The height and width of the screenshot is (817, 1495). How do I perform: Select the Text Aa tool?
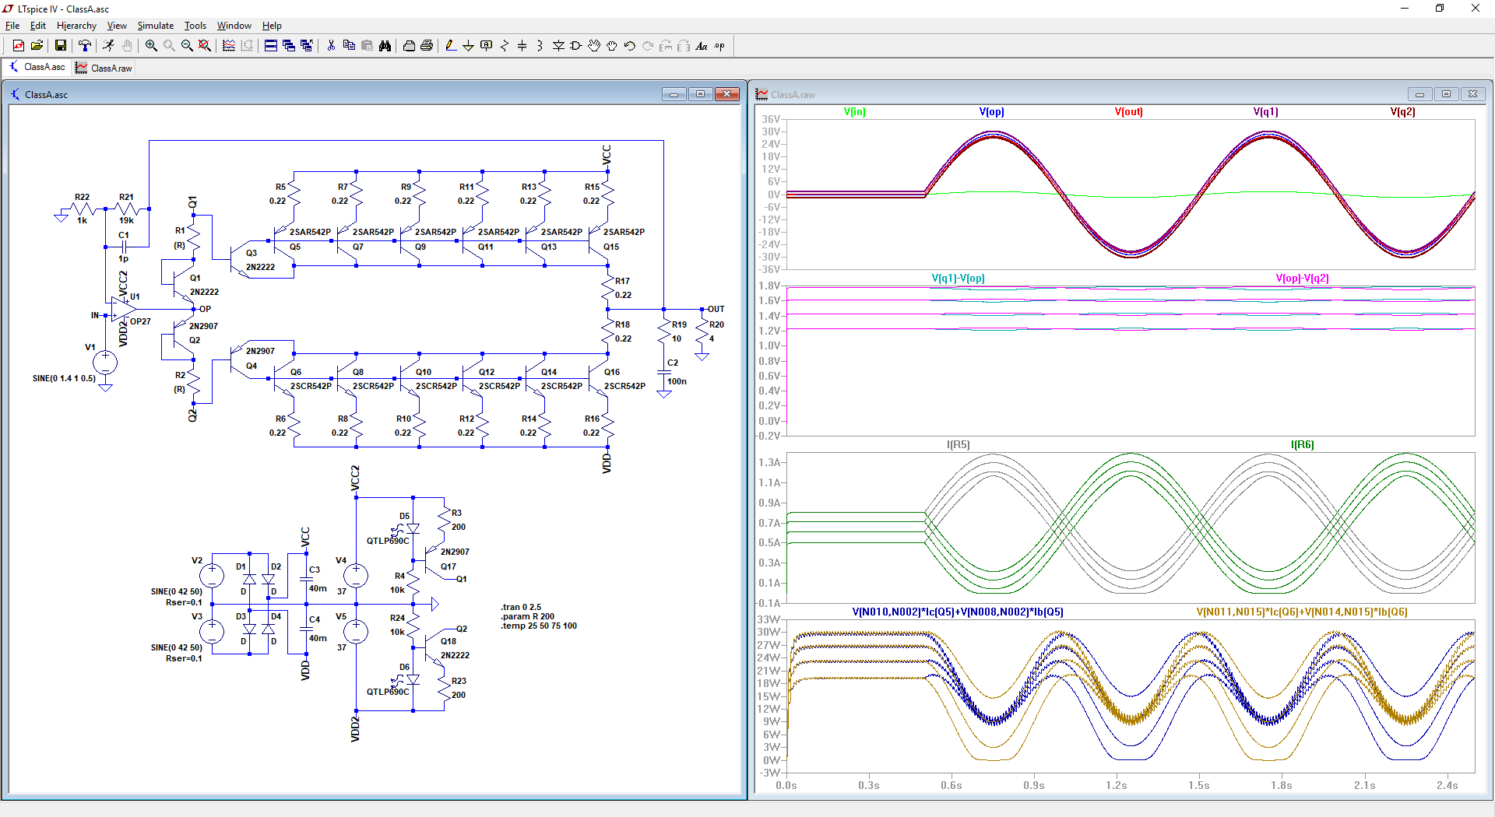tap(702, 46)
